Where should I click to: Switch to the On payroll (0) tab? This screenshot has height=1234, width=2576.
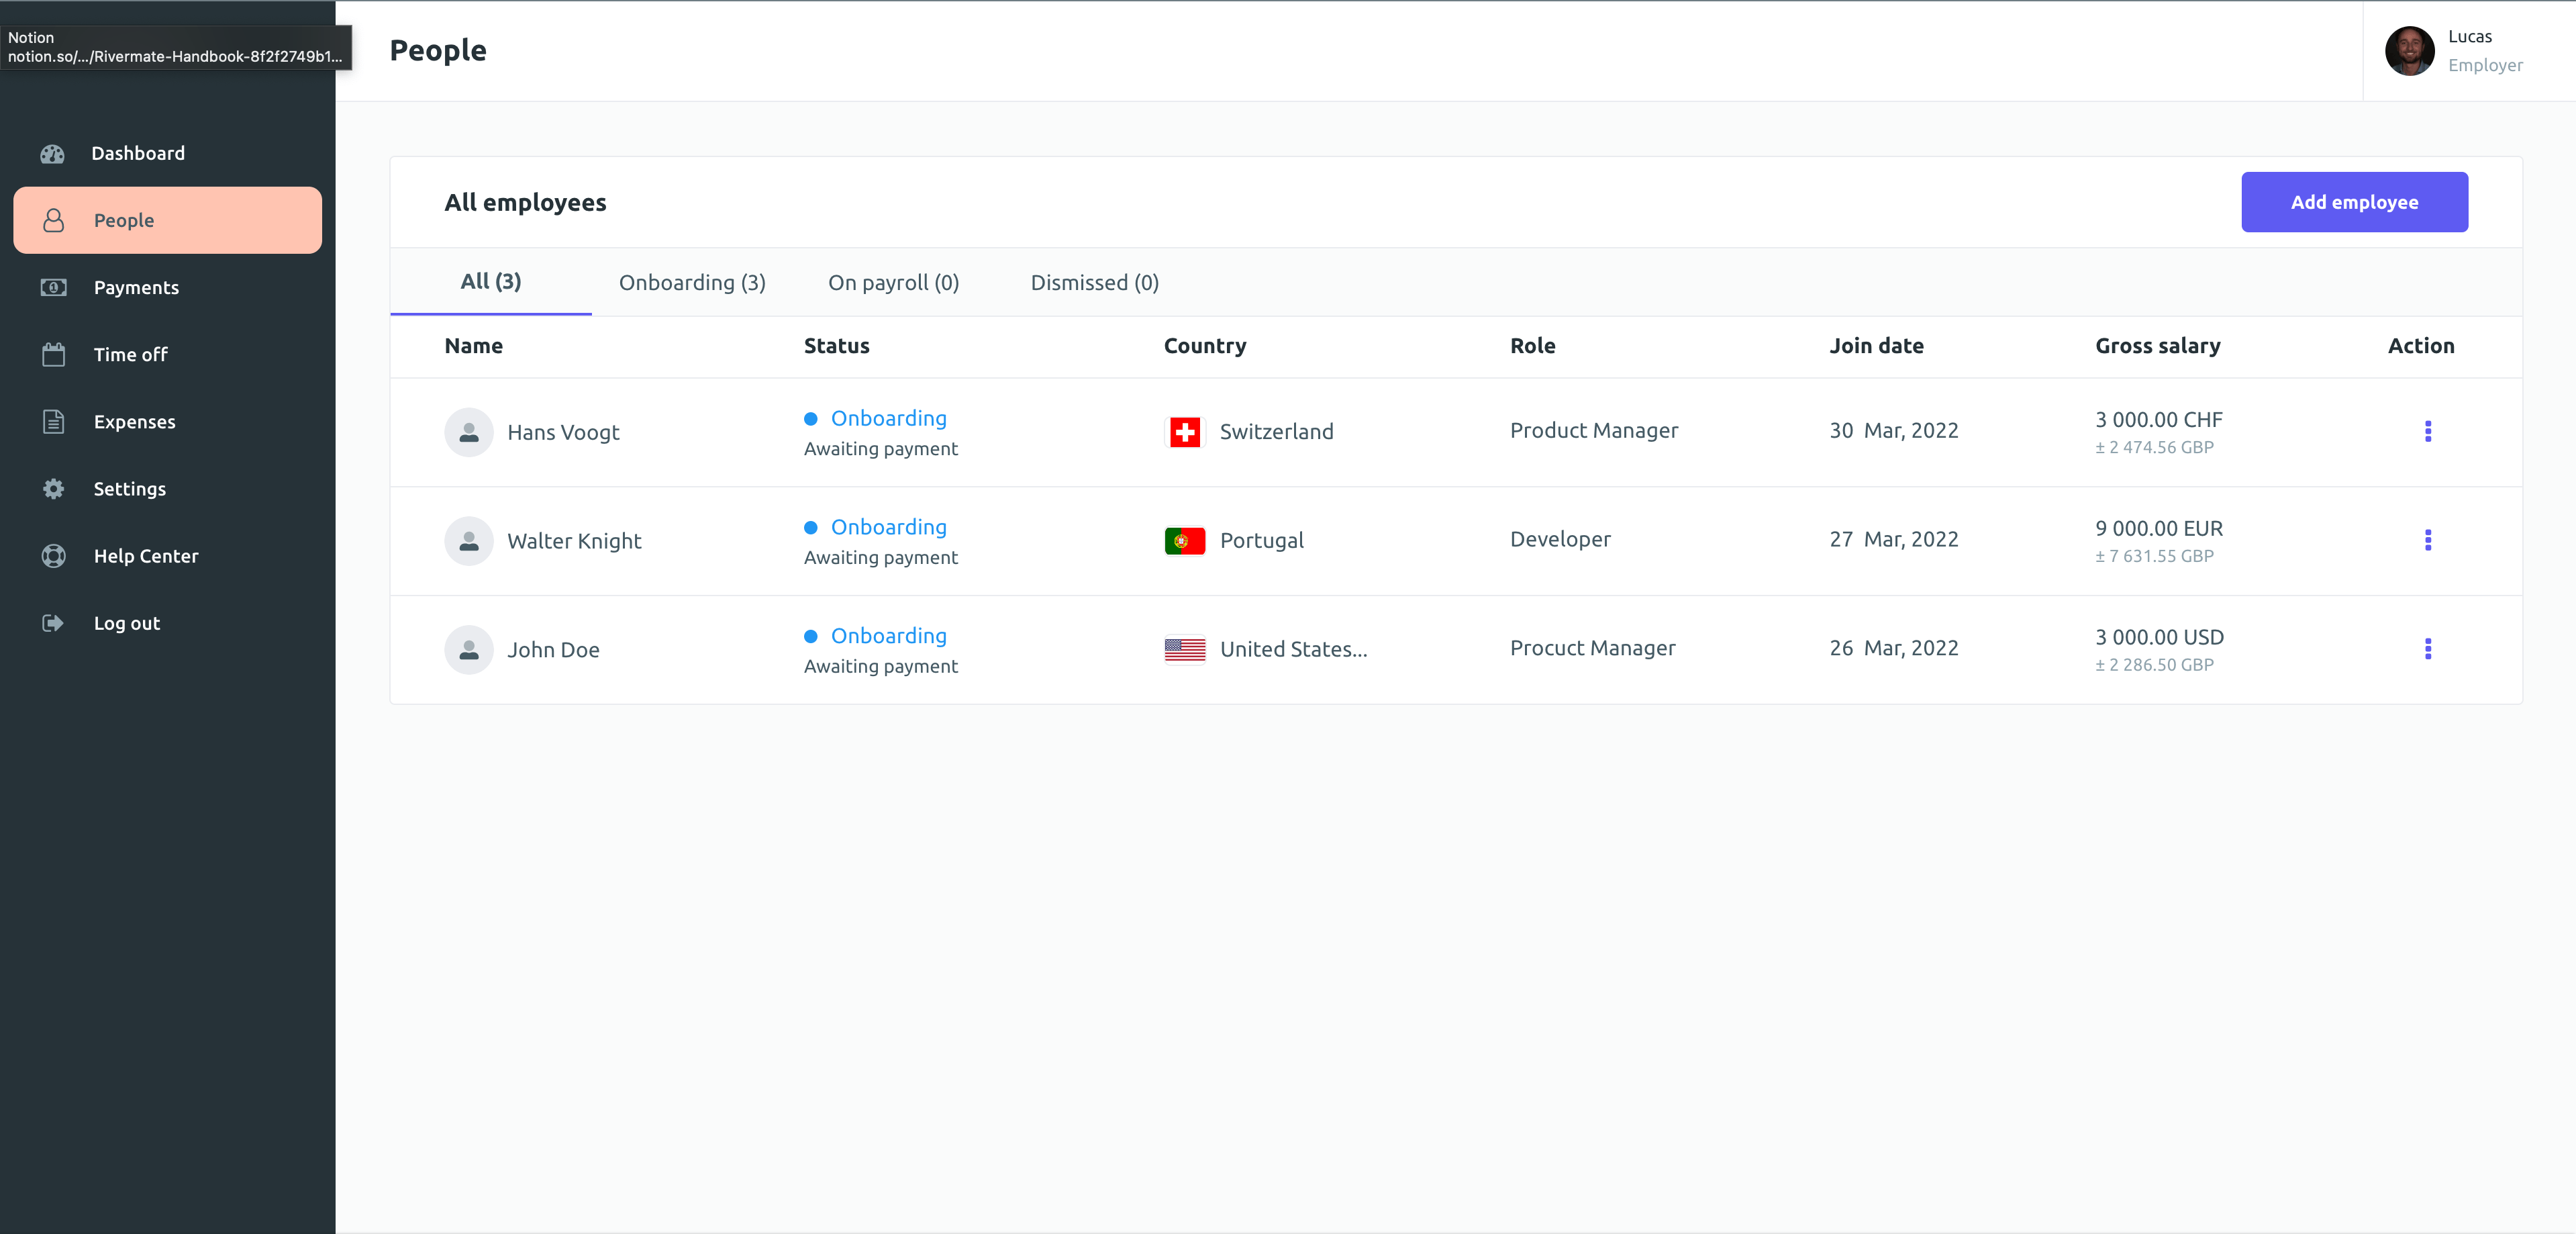pos(893,282)
